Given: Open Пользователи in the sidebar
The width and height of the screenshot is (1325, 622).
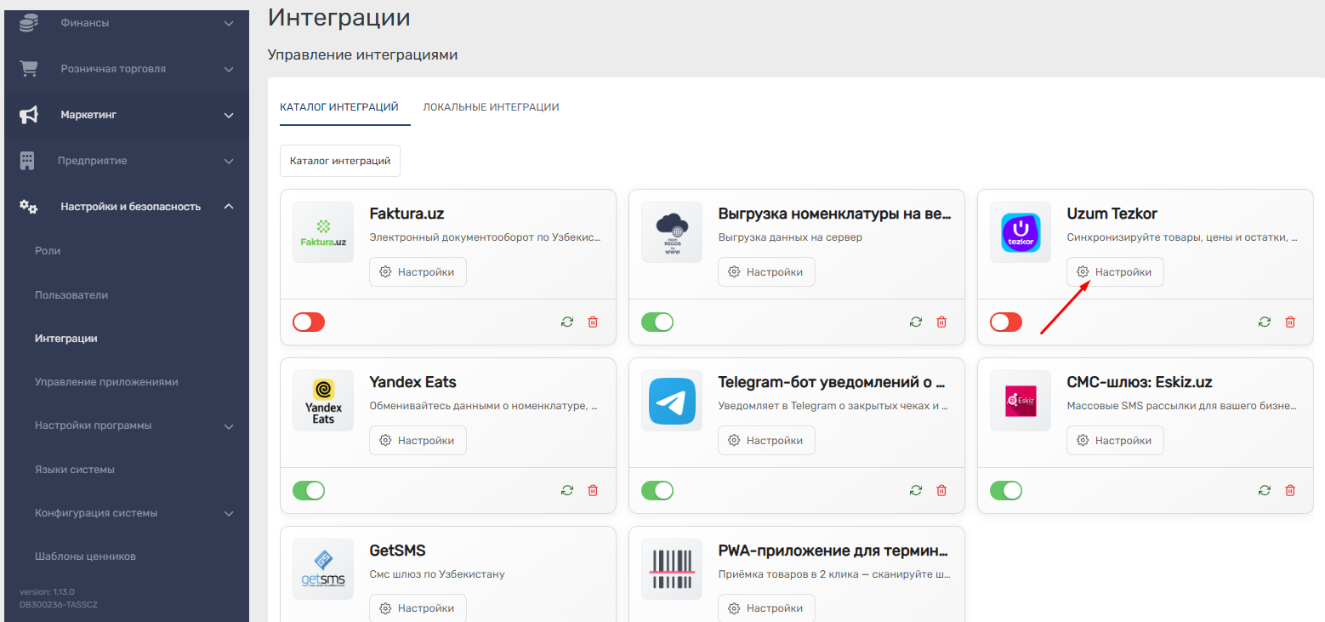Looking at the screenshot, I should click(71, 295).
